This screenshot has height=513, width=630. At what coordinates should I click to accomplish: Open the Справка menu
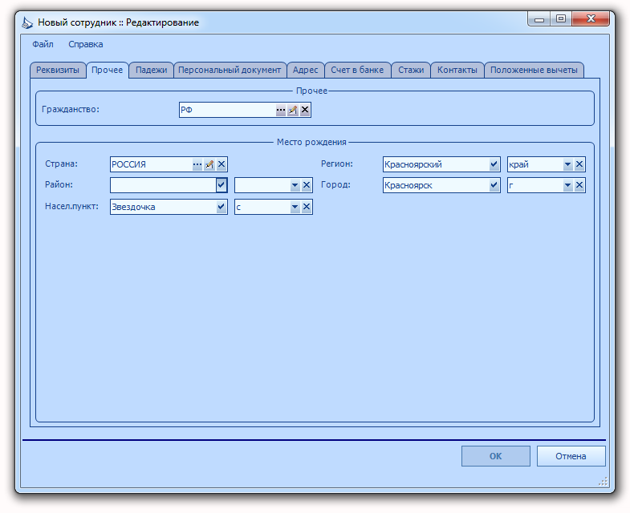86,44
